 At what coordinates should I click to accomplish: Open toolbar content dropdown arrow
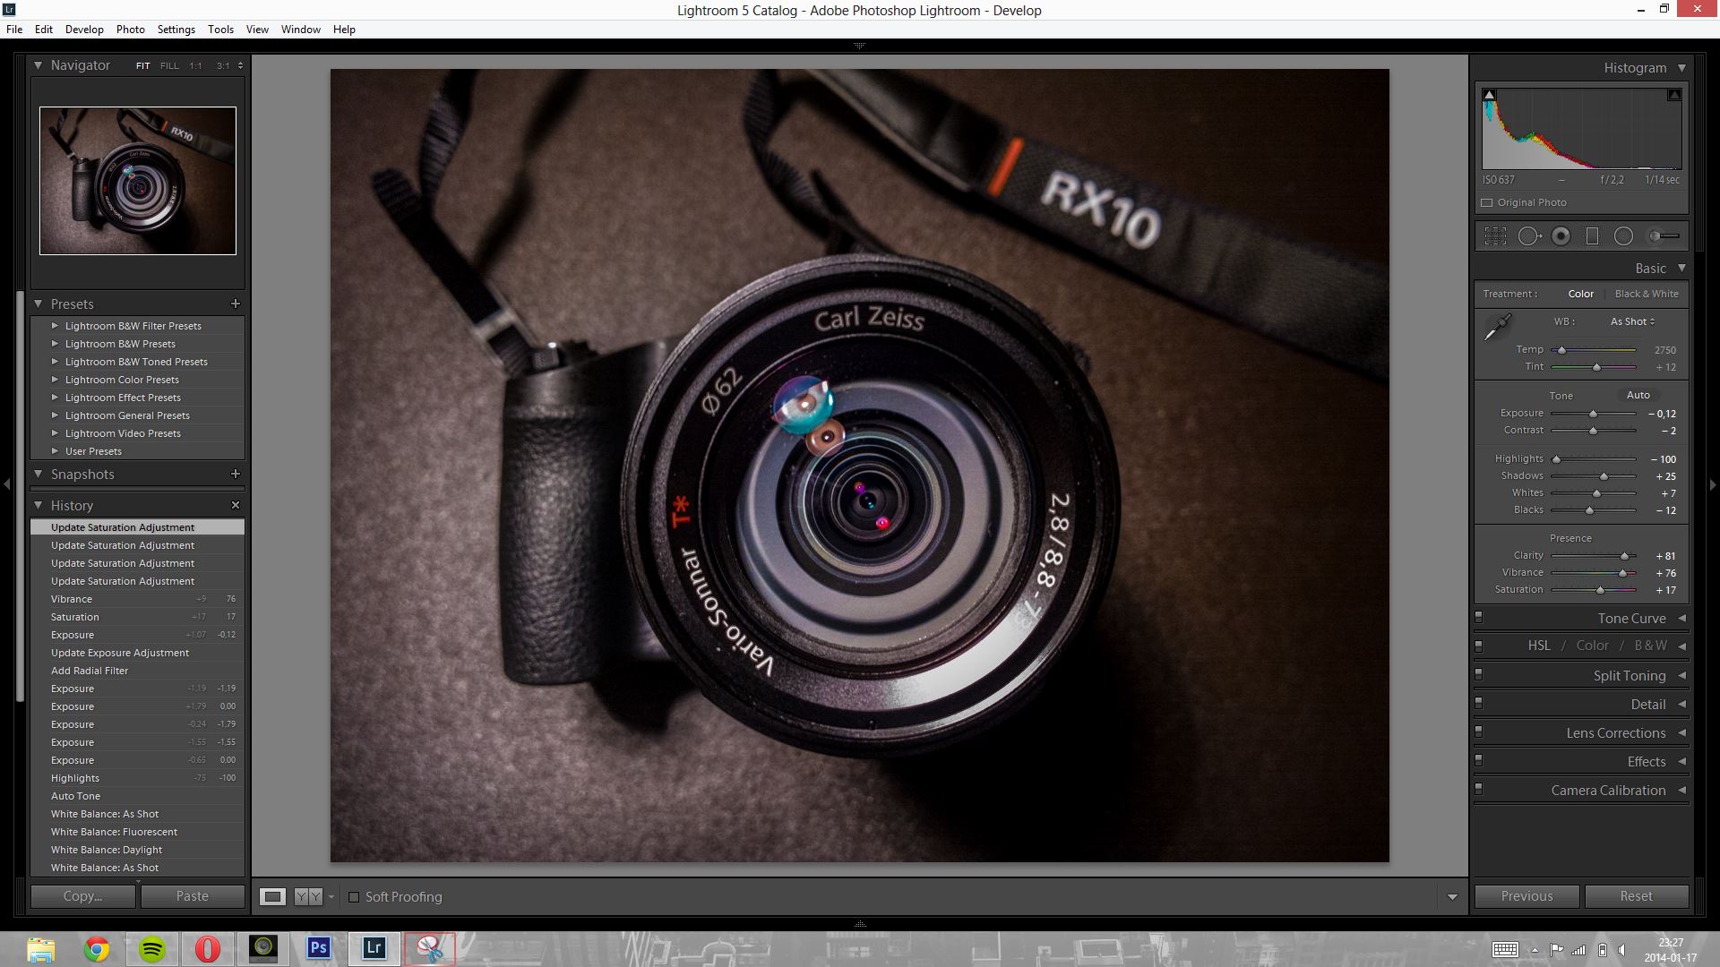click(x=1452, y=896)
